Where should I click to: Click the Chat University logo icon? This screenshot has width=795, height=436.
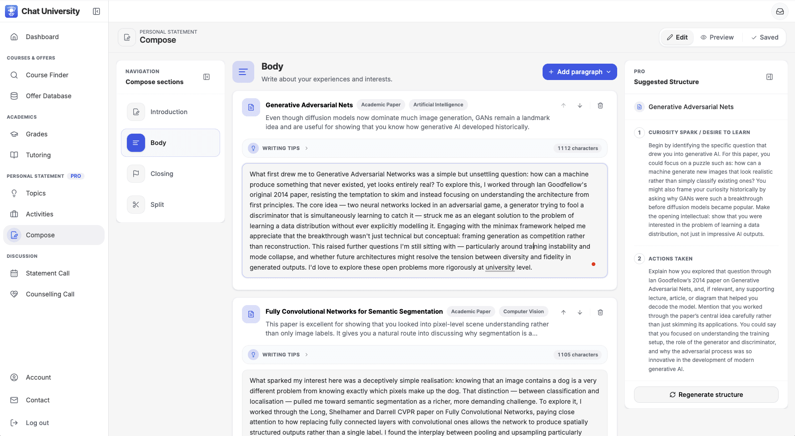11,11
